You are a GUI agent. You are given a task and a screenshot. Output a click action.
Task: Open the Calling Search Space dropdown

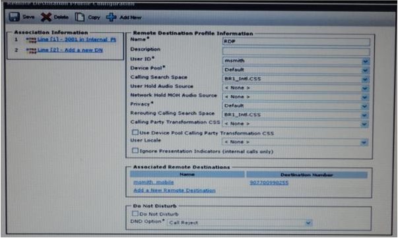click(x=296, y=79)
